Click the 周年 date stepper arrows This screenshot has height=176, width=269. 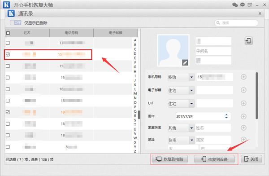pyautogui.click(x=226, y=116)
